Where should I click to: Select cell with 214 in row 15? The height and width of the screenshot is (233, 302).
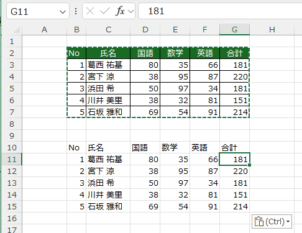[x=234, y=206]
